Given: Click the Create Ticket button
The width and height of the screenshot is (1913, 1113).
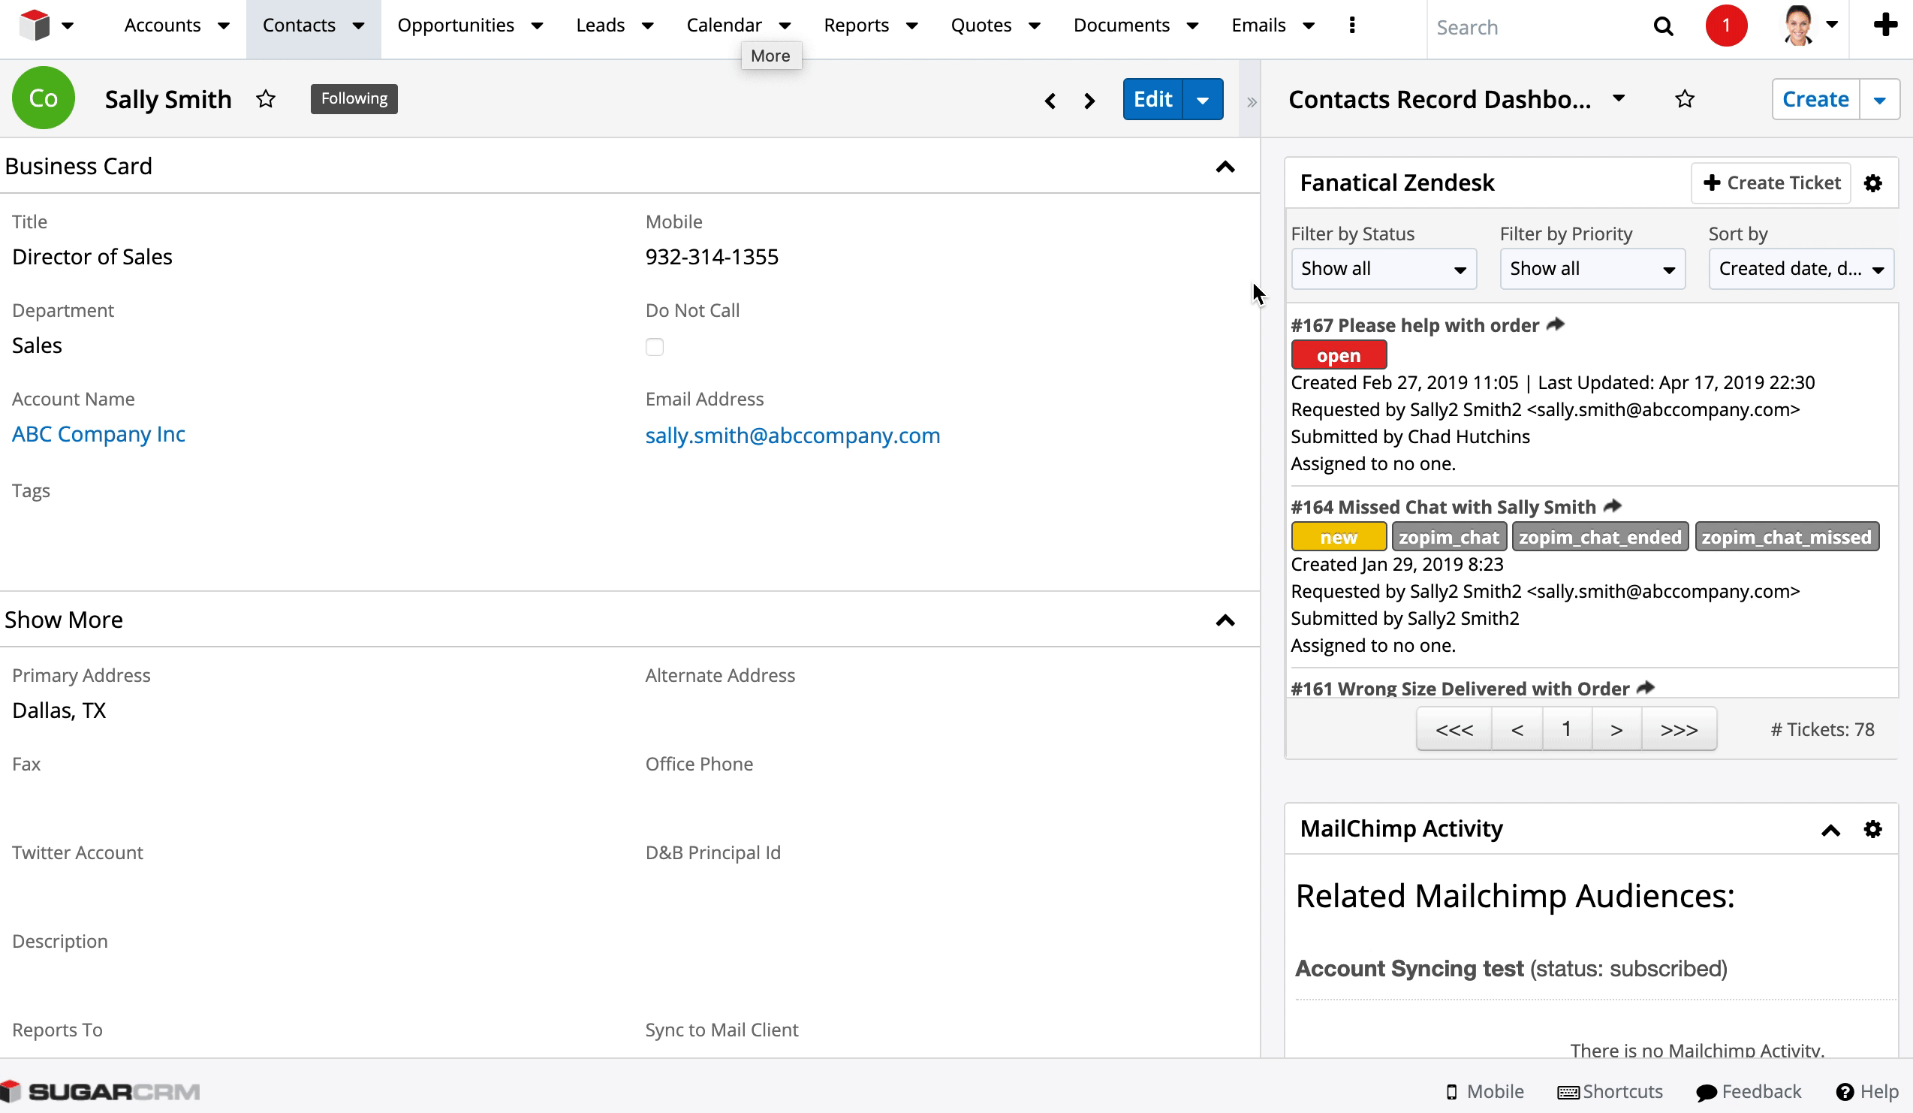Looking at the screenshot, I should point(1770,183).
